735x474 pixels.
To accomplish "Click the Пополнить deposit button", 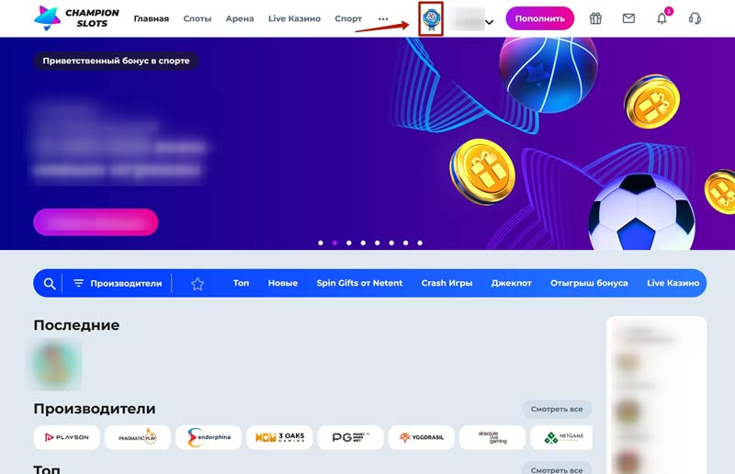I will point(540,18).
